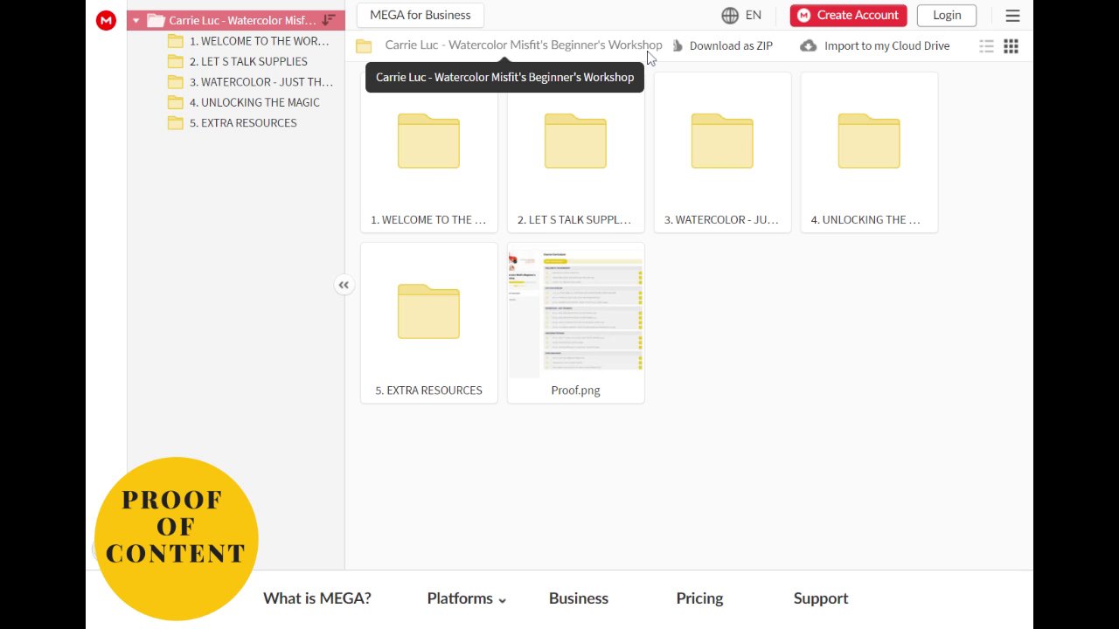The width and height of the screenshot is (1119, 629).
Task: Select '2. LET S TALK SUPPLIES' tree folder
Action: pos(238,61)
